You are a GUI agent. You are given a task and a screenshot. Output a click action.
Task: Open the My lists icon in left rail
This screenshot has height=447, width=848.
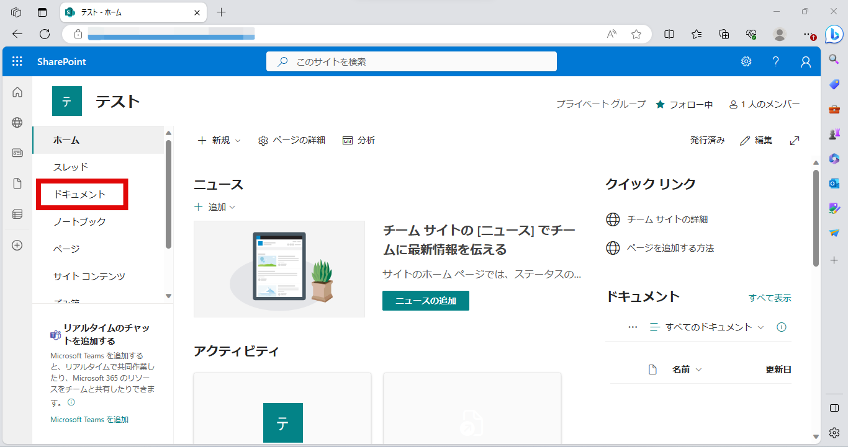(x=17, y=214)
